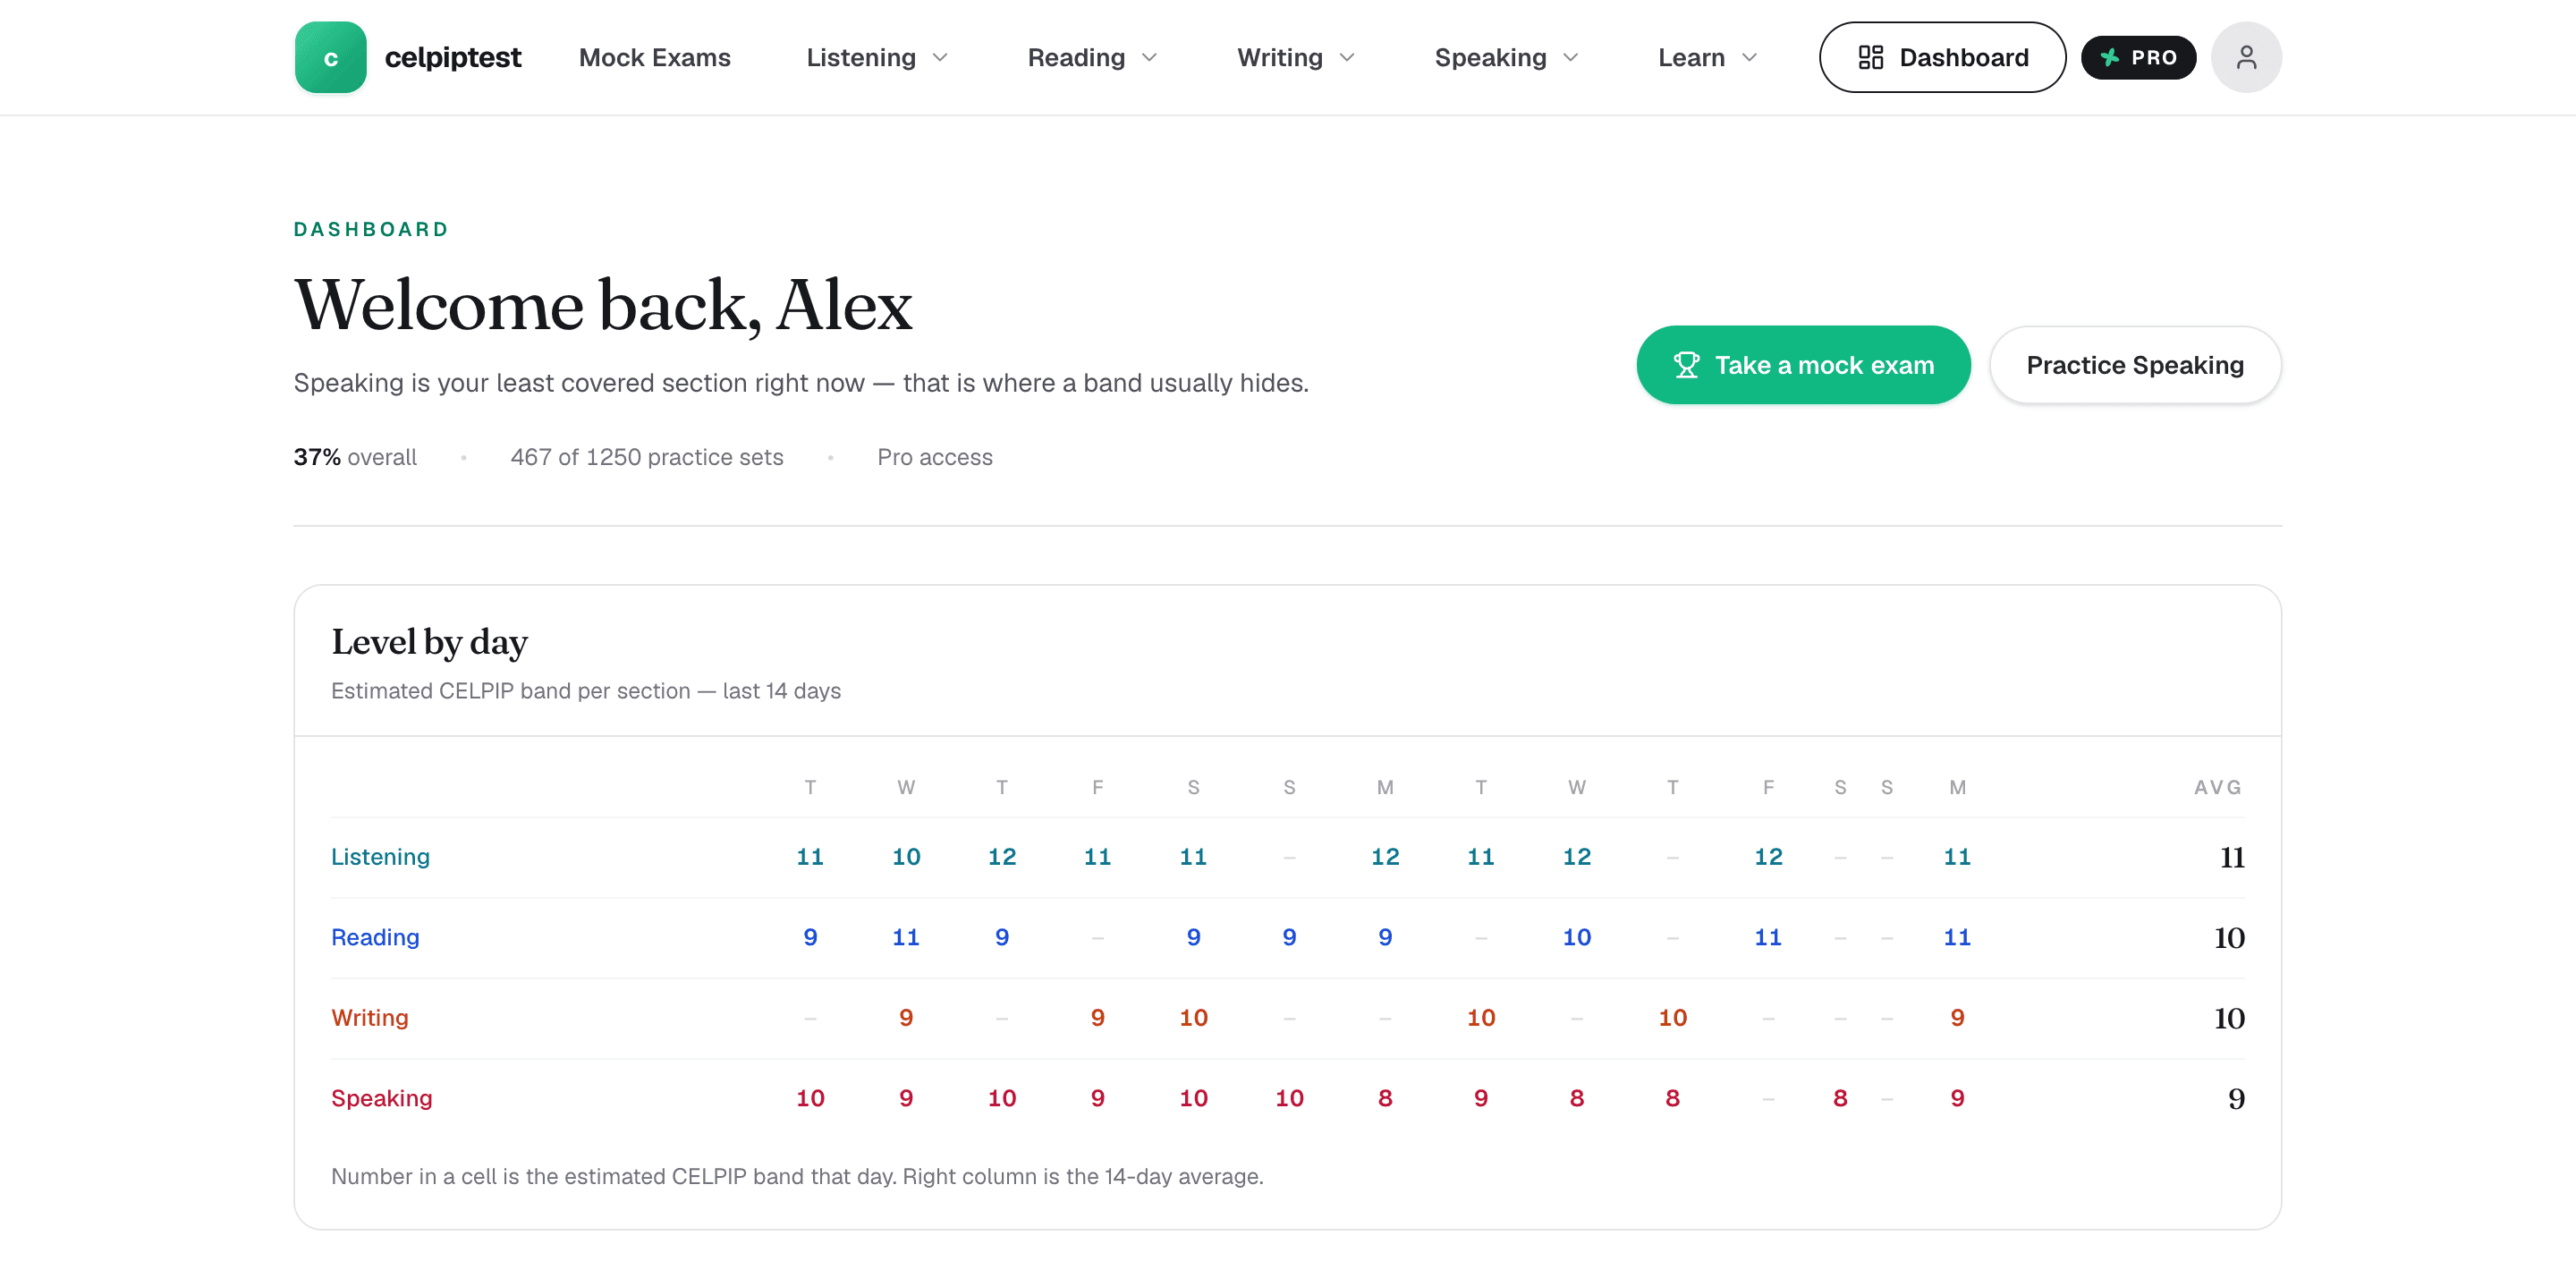The height and width of the screenshot is (1261, 2576).
Task: Click the DASHBOARD section label
Action: pyautogui.click(x=371, y=229)
